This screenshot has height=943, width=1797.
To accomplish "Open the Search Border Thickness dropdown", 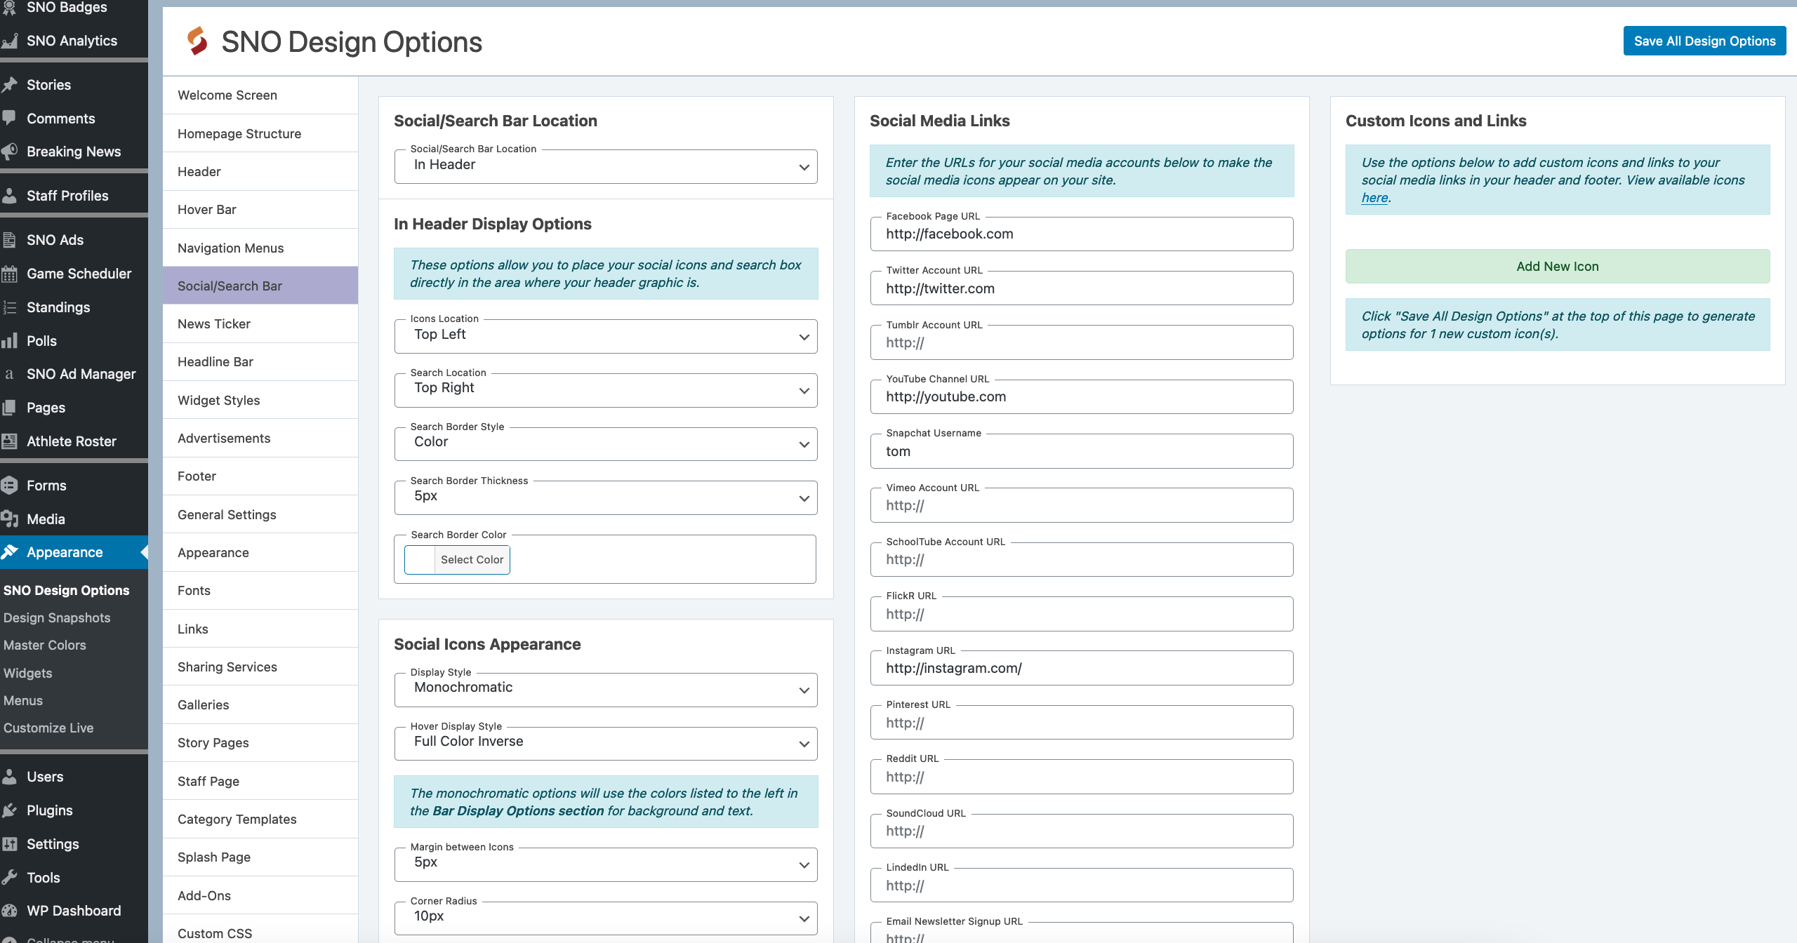I will click(x=606, y=498).
